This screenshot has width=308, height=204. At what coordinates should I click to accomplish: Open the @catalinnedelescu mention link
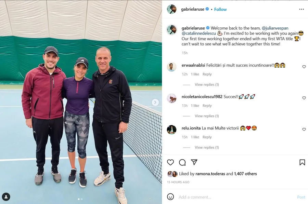(x=198, y=33)
